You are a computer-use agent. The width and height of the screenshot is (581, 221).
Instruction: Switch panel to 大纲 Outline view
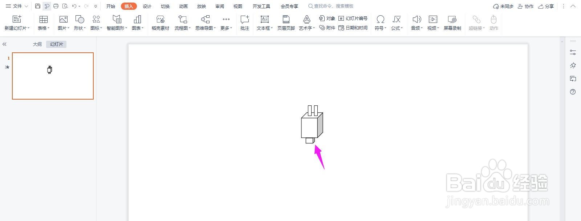coord(37,44)
